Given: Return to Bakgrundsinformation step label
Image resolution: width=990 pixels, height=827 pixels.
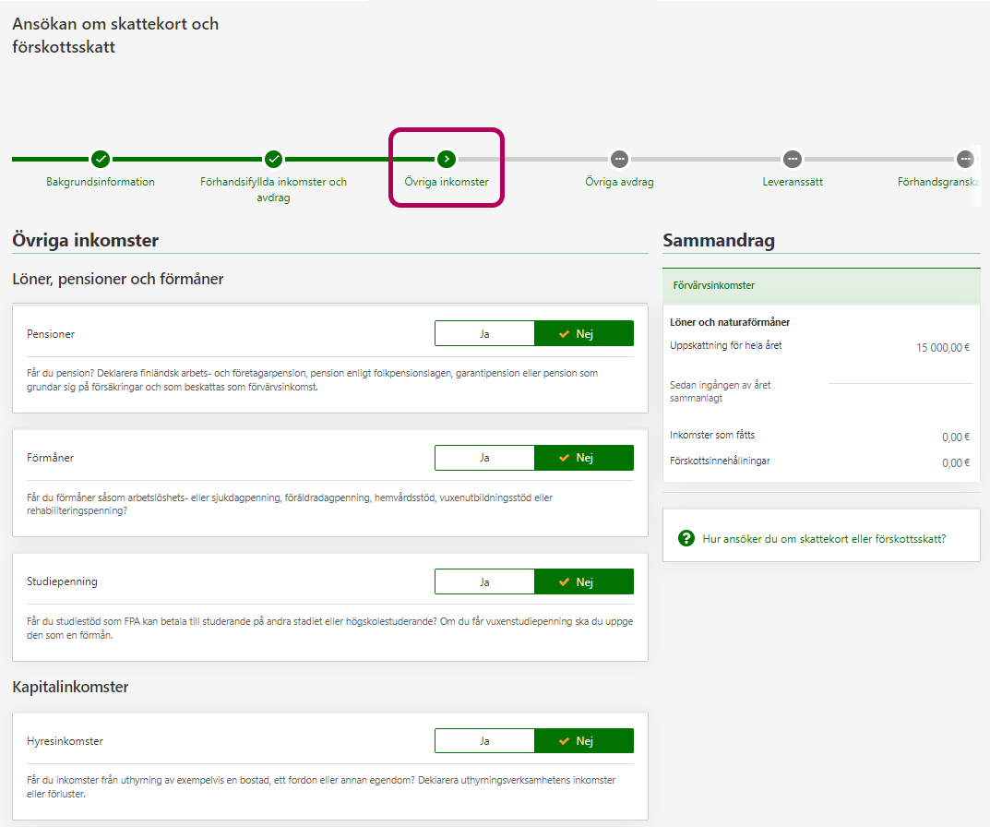Looking at the screenshot, I should pyautogui.click(x=101, y=183).
